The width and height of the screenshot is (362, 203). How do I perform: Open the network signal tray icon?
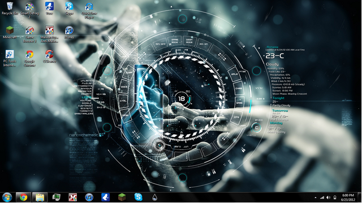click(x=322, y=197)
